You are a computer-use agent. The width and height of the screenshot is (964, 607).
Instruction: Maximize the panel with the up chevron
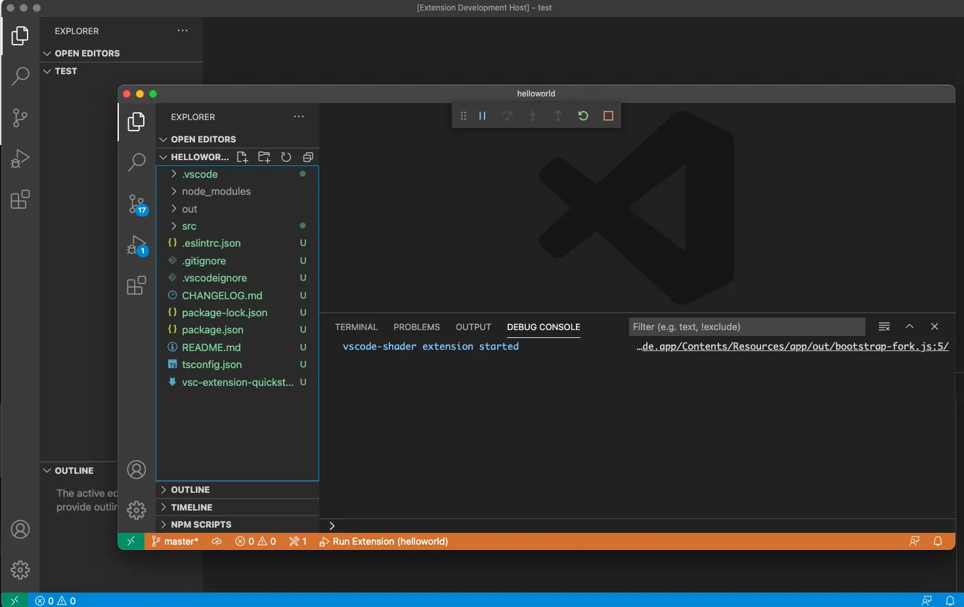tap(909, 327)
